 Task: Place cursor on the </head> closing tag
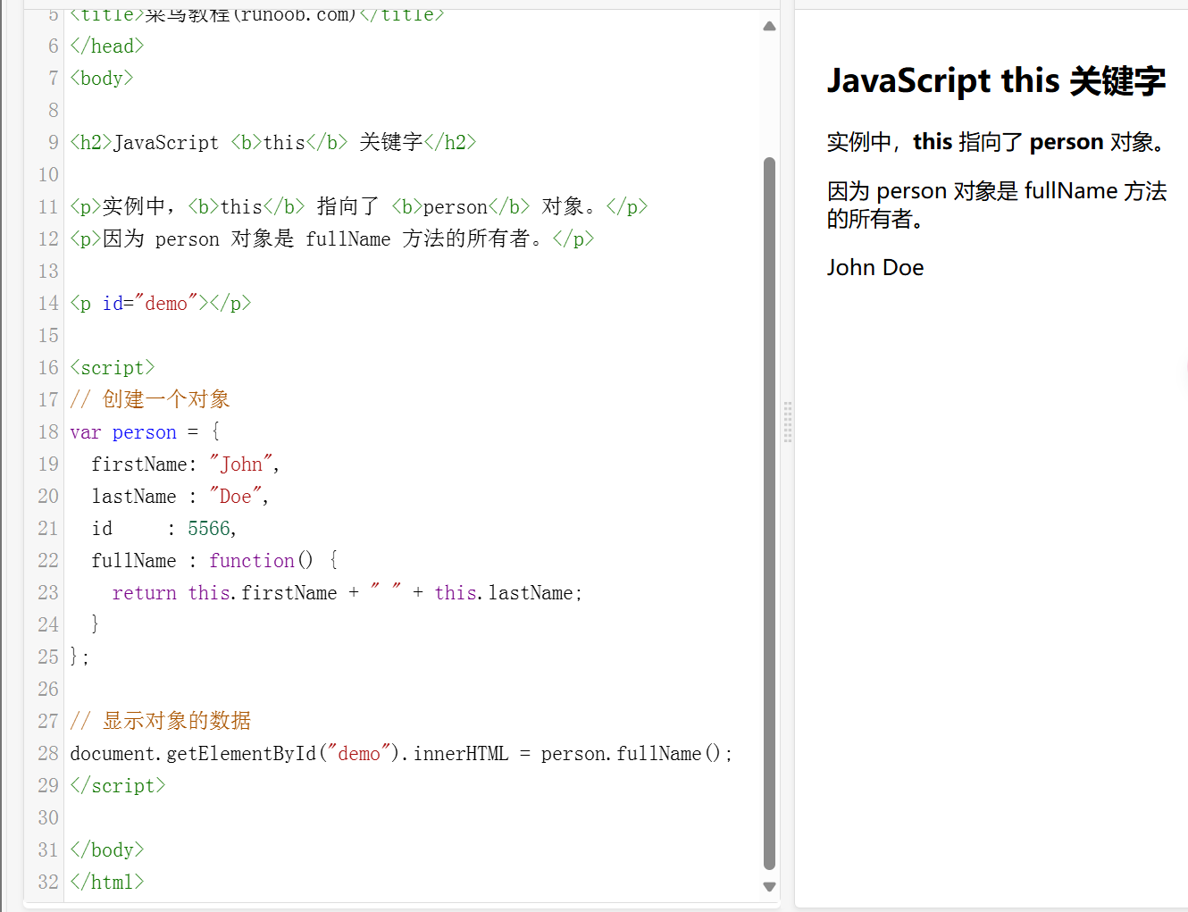click(x=107, y=46)
